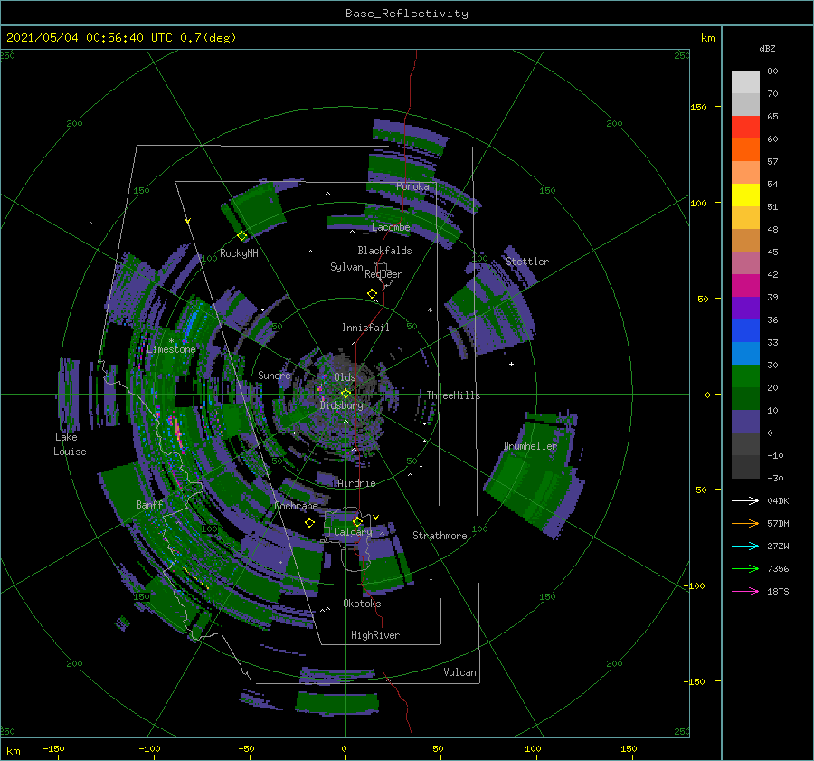This screenshot has width=814, height=761.
Task: Pick the purple 39-36 dBZ color swatch
Action: pyautogui.click(x=745, y=309)
